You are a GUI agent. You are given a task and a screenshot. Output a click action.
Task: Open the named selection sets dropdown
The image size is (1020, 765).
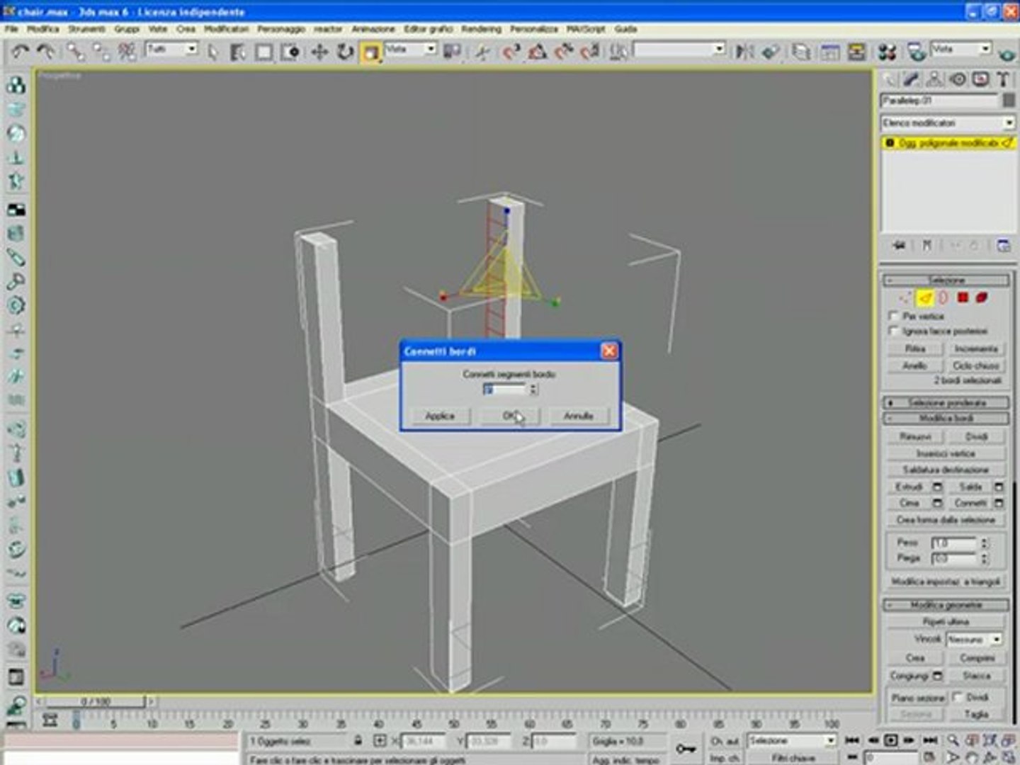click(x=679, y=49)
